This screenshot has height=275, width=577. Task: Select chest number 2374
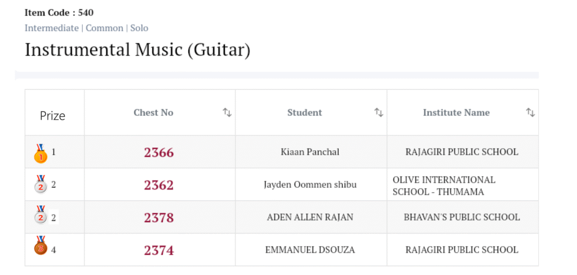pyautogui.click(x=159, y=250)
